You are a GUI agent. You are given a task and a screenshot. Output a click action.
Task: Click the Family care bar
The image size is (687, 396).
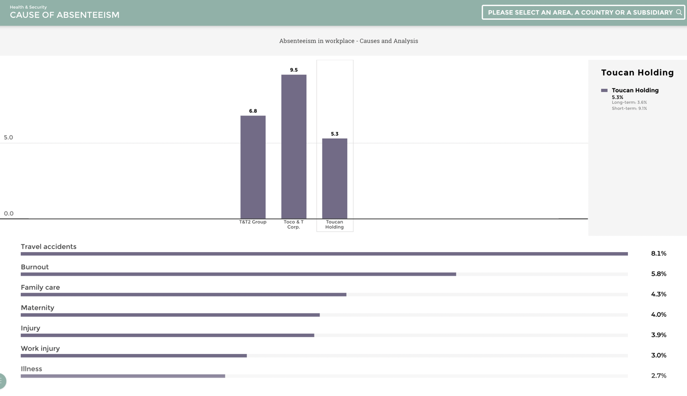(183, 294)
